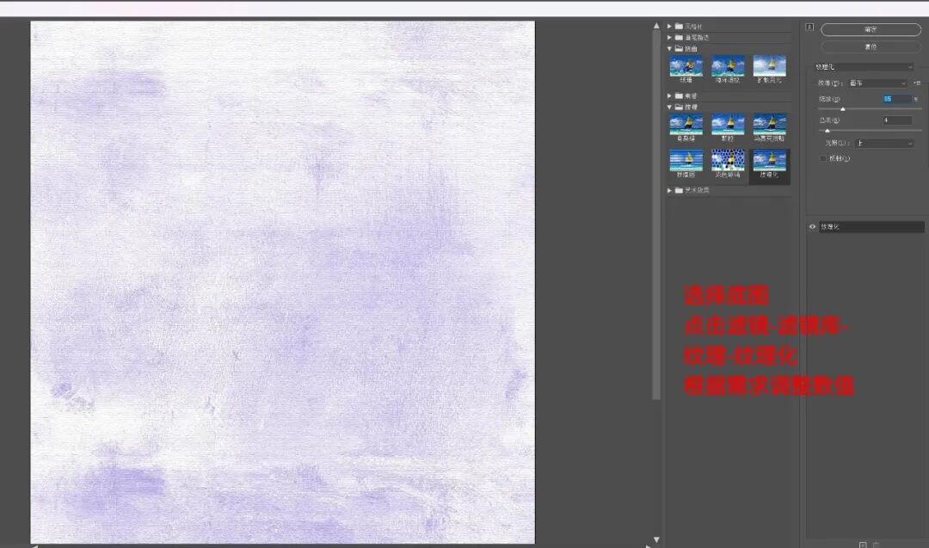Apply the 拼缀图 (Patchwork) filter thumbnail
Viewport: 929px width, 548px height.
coord(686,161)
